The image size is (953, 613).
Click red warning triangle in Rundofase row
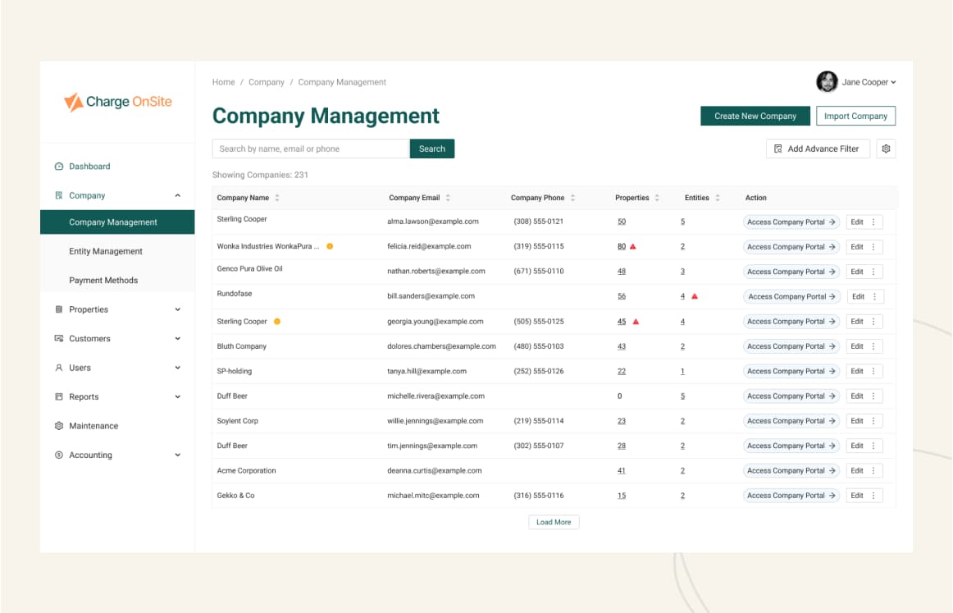(x=695, y=296)
